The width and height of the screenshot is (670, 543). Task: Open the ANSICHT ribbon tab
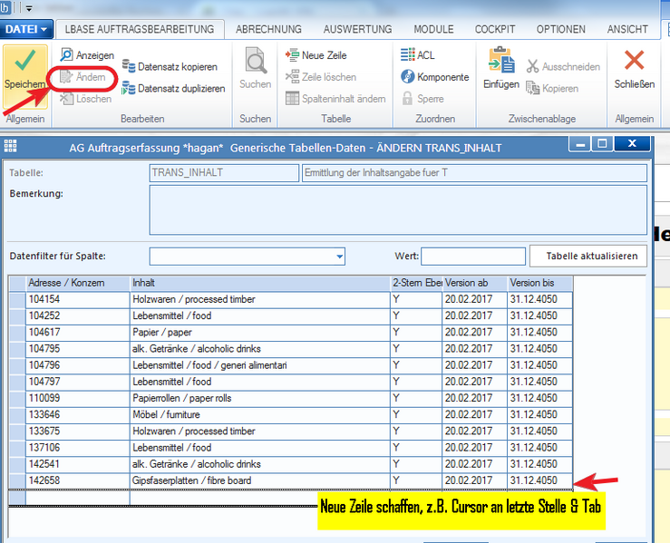627,29
